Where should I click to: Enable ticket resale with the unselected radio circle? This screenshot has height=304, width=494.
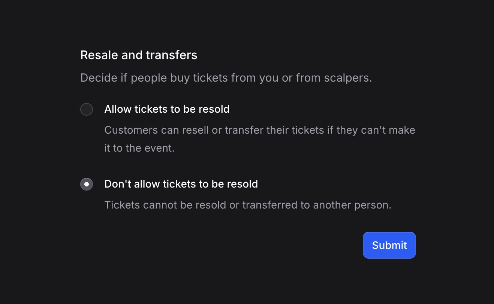coord(87,109)
